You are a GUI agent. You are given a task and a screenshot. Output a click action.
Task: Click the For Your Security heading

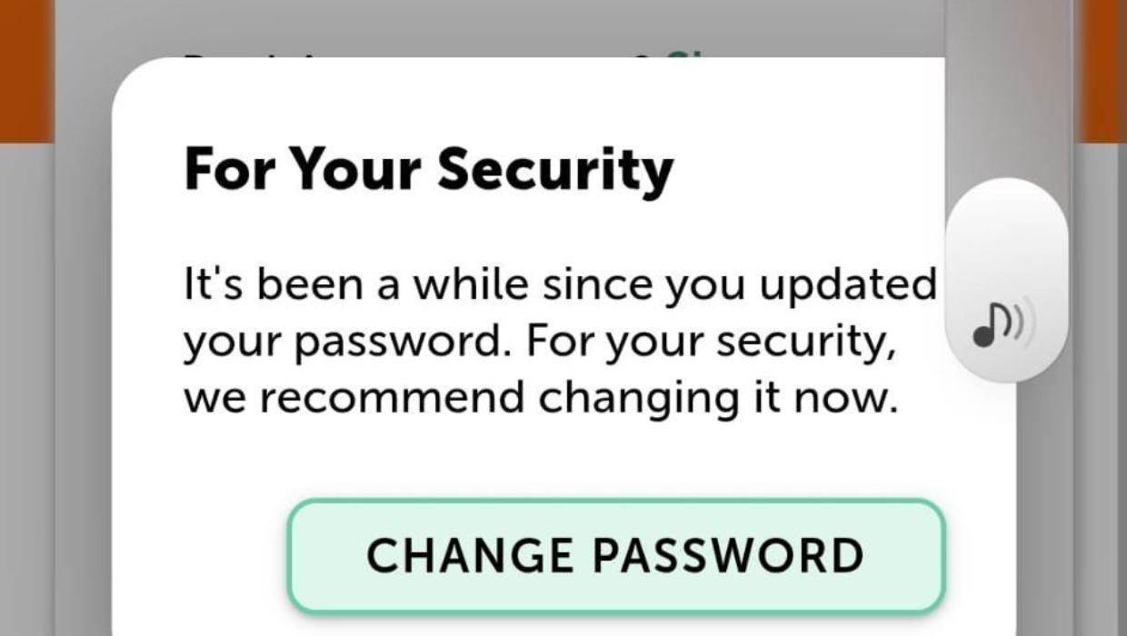tap(428, 169)
